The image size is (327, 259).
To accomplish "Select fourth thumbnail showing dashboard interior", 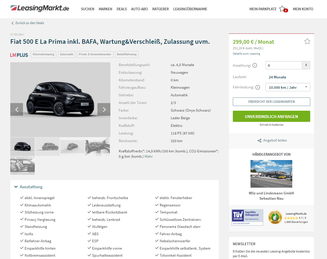I will tap(98, 147).
